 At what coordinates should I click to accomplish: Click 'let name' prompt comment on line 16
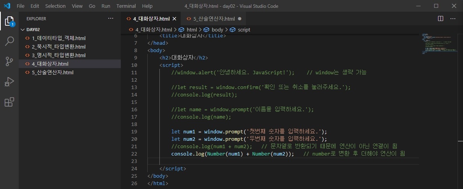point(242,109)
